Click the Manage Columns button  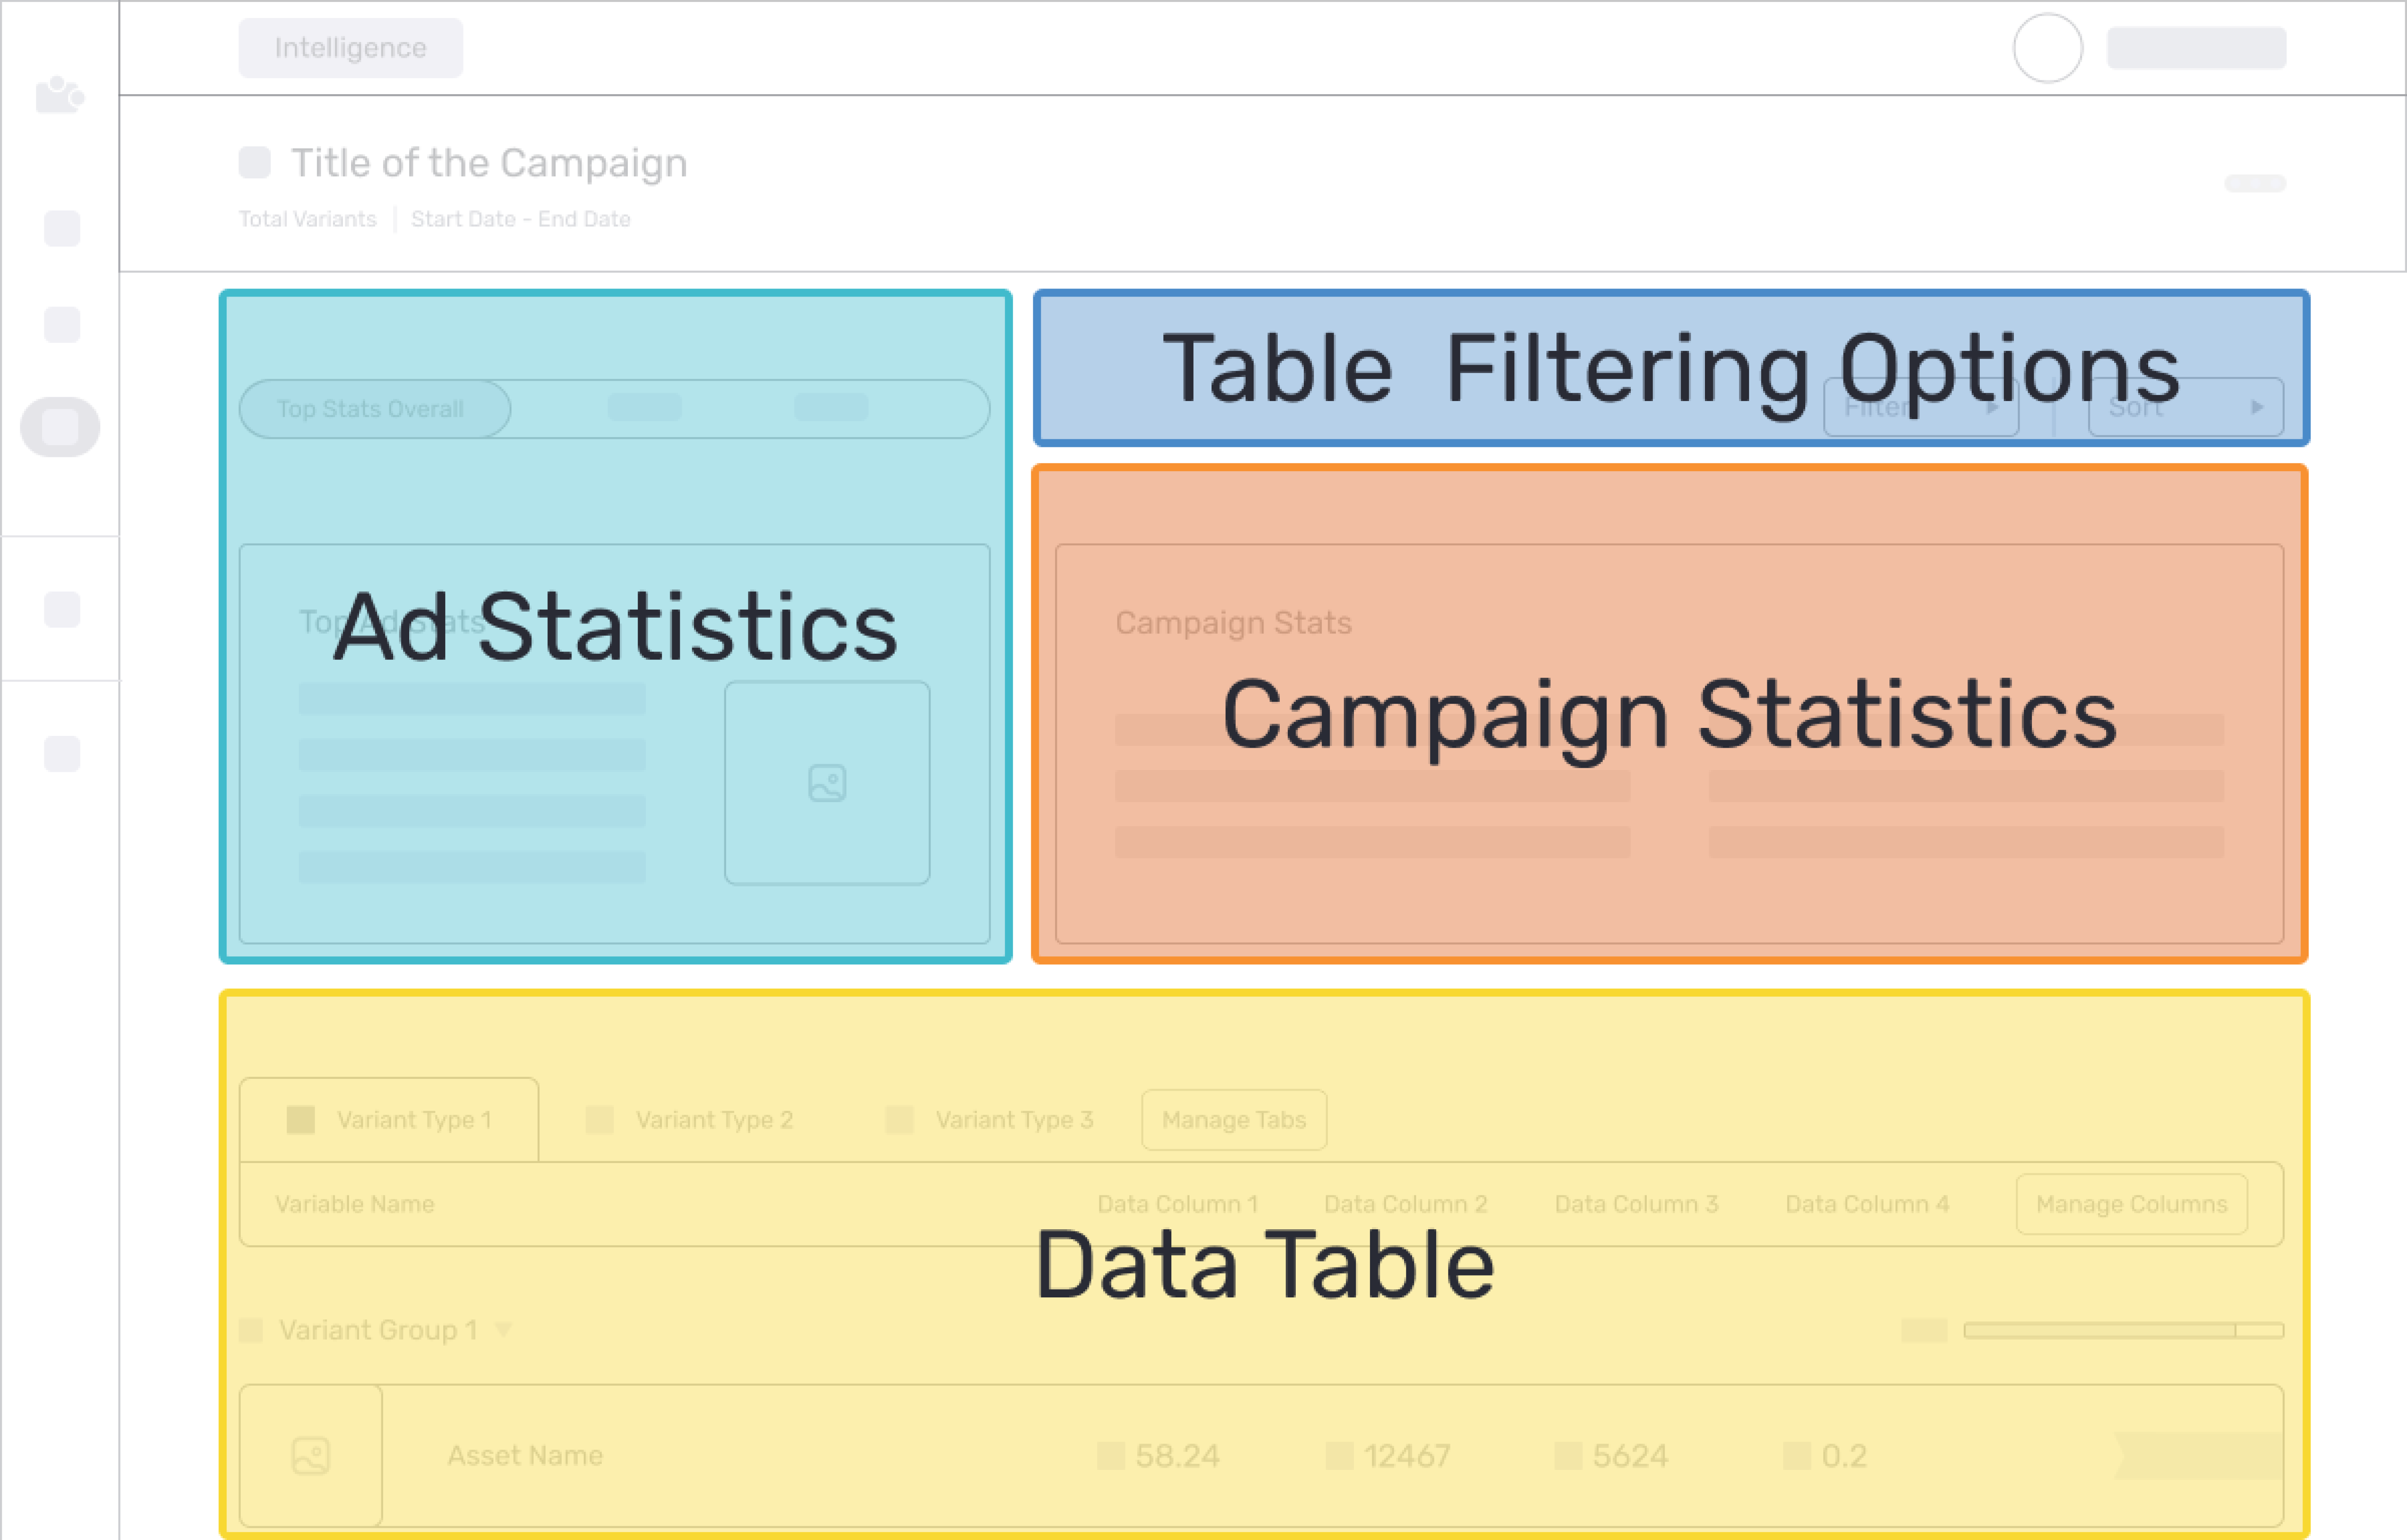point(2131,1204)
